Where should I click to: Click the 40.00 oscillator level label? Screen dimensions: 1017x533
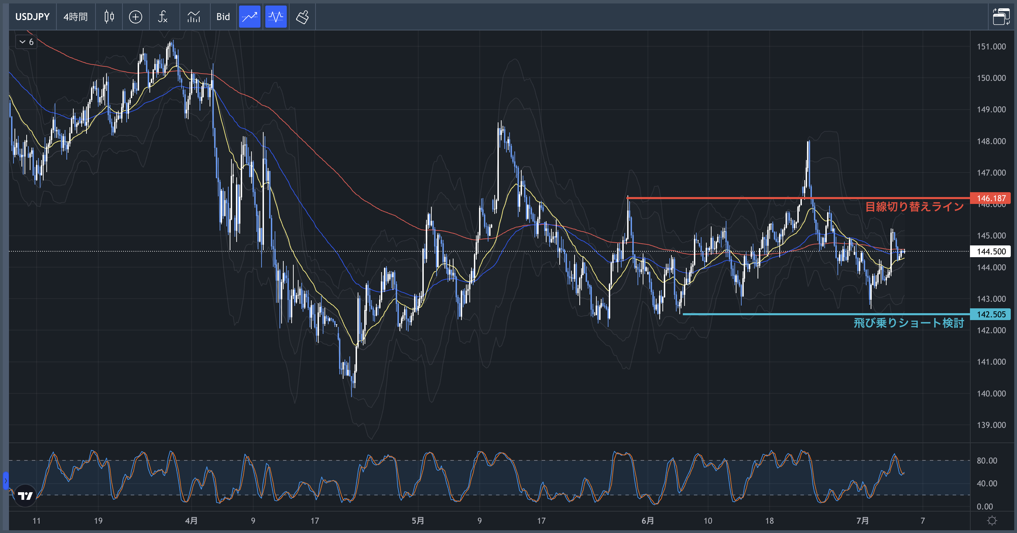(987, 483)
